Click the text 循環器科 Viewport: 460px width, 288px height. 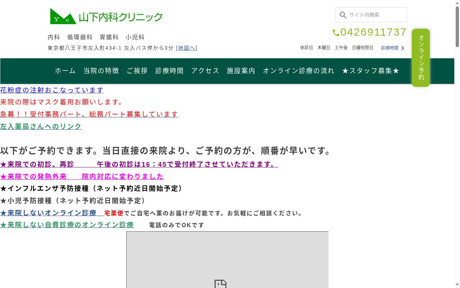tap(80, 37)
